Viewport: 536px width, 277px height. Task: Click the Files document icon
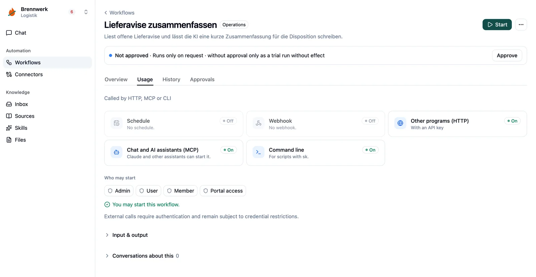[9, 140]
